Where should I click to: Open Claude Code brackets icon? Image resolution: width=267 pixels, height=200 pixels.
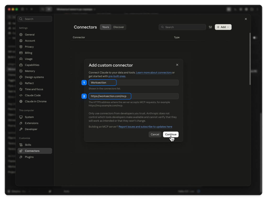click(x=21, y=95)
